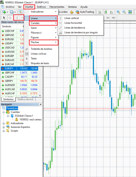Click the zoom in magnifier icon
The height and width of the screenshot is (177, 136).
118,12
